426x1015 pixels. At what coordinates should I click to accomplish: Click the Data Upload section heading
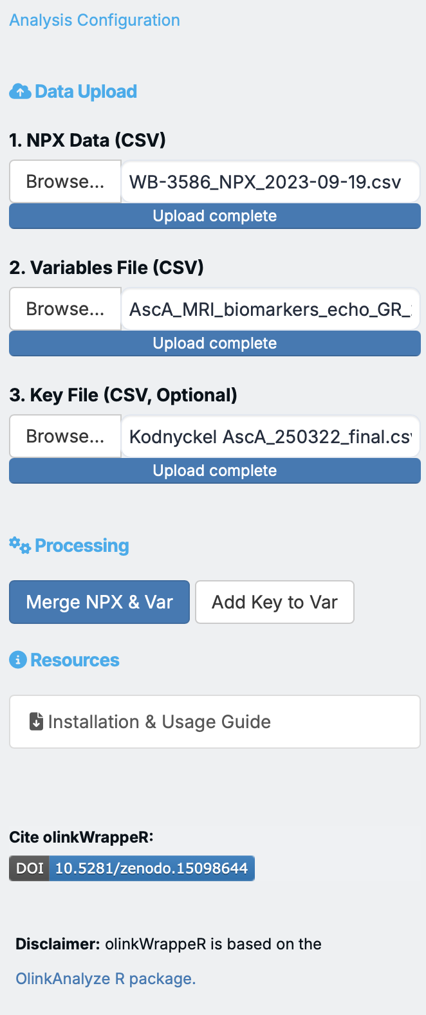86,92
